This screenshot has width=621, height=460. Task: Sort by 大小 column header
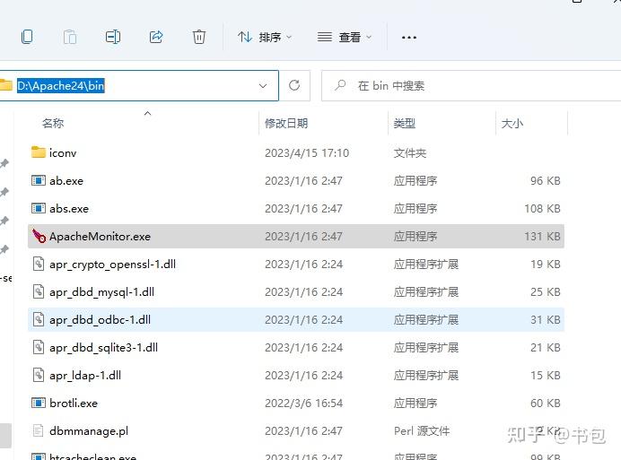[512, 123]
